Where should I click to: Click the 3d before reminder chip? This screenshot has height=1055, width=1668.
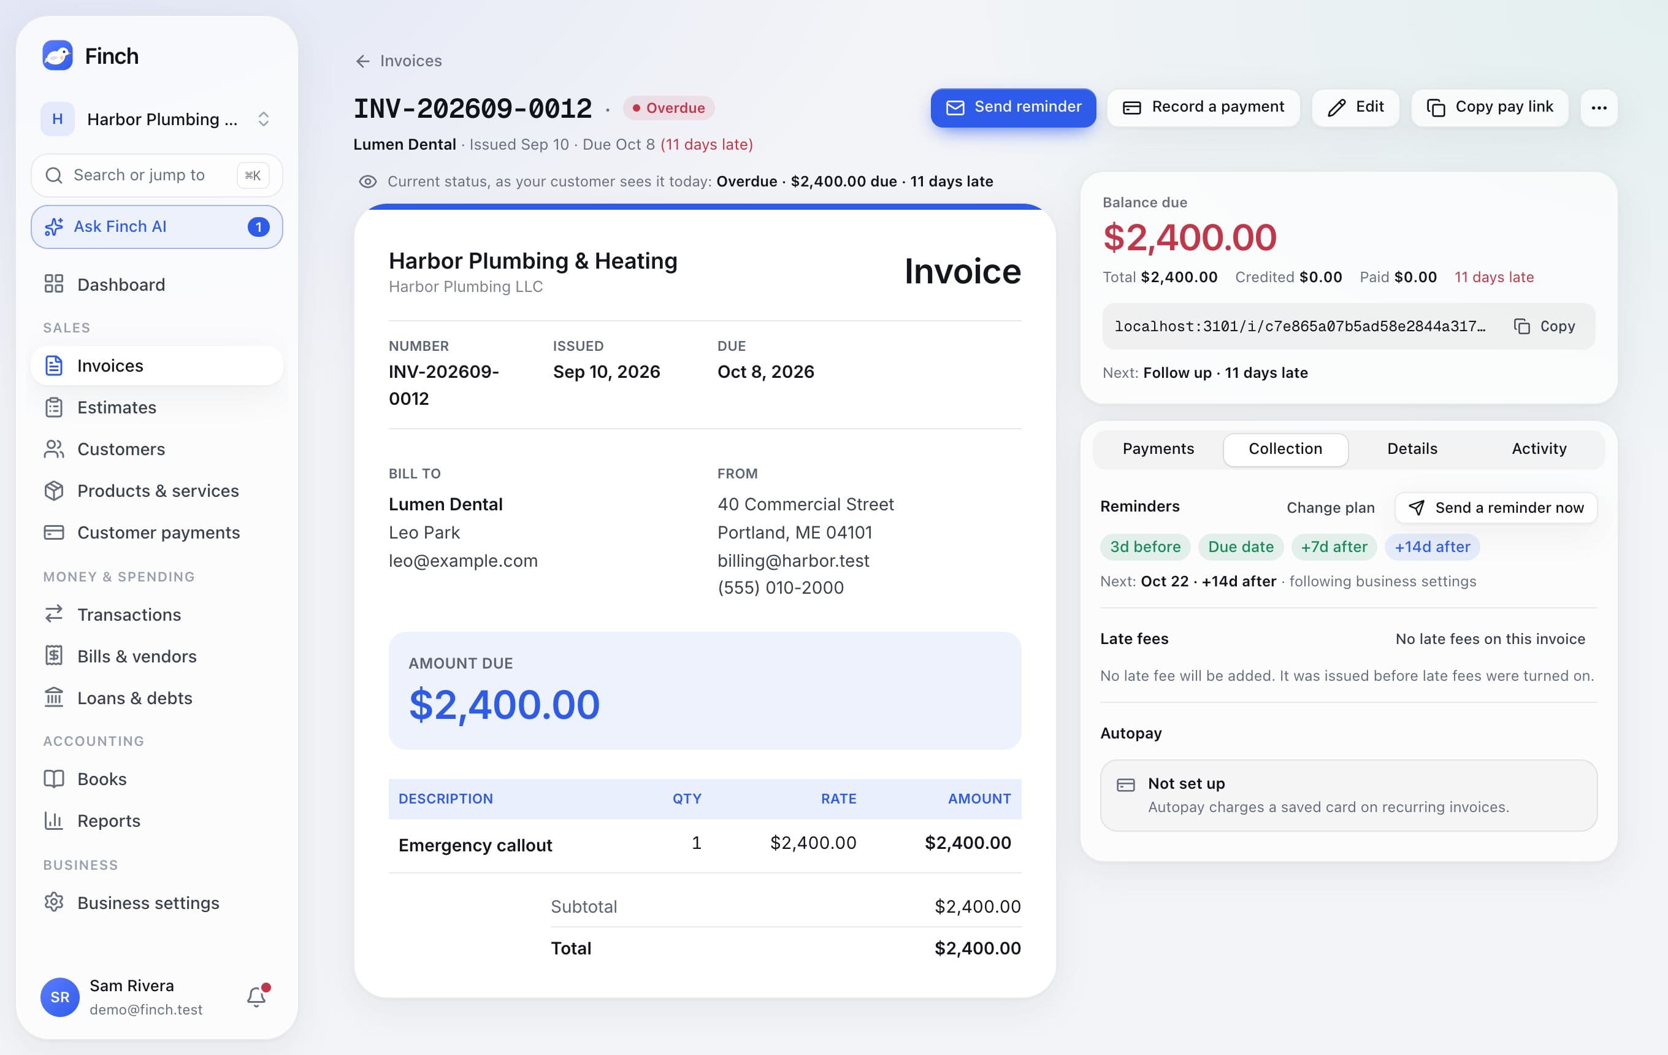click(1145, 547)
